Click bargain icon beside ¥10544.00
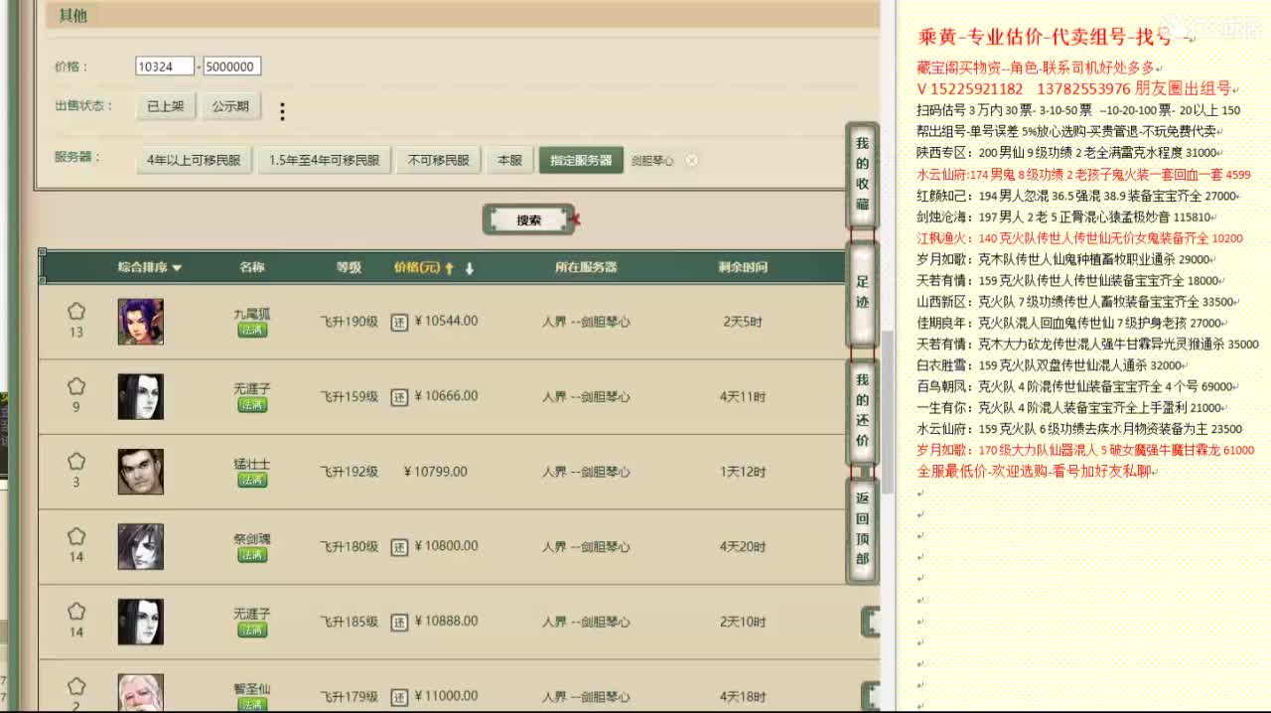 pos(399,322)
